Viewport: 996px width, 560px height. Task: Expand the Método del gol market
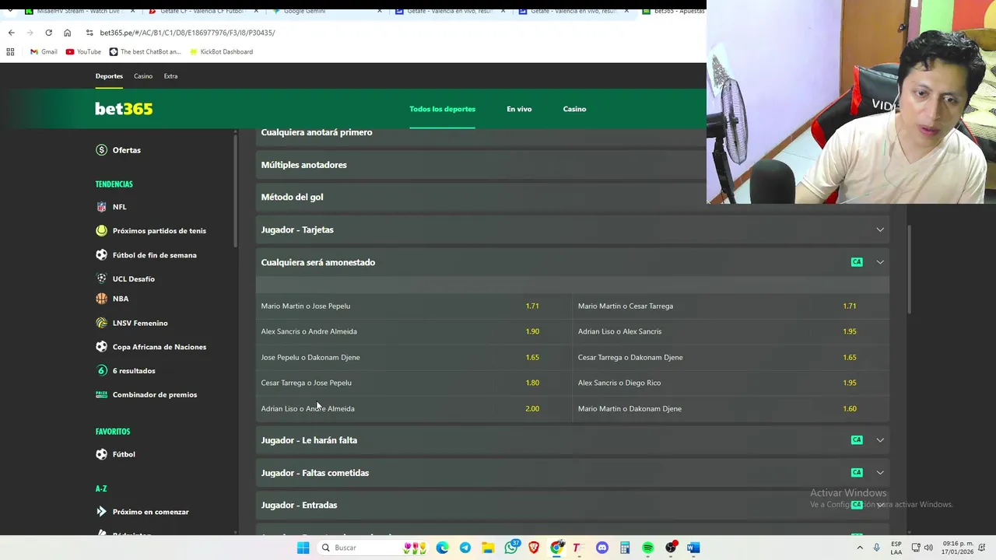tap(481, 198)
